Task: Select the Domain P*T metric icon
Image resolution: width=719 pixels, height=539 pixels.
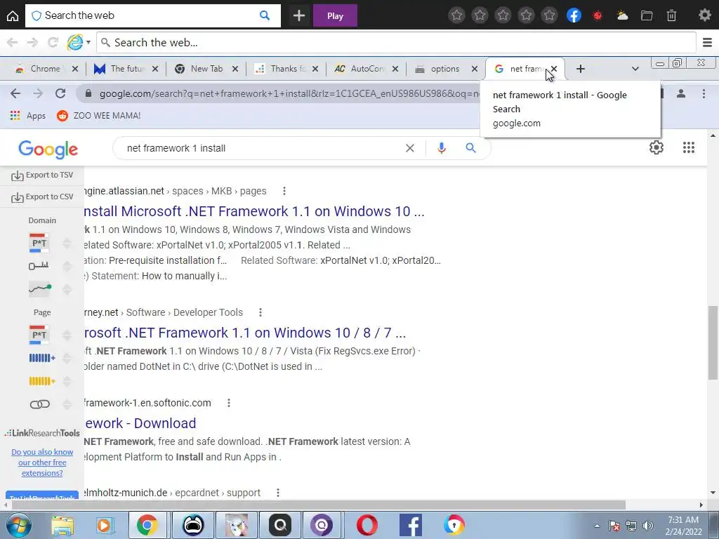Action: 39,243
